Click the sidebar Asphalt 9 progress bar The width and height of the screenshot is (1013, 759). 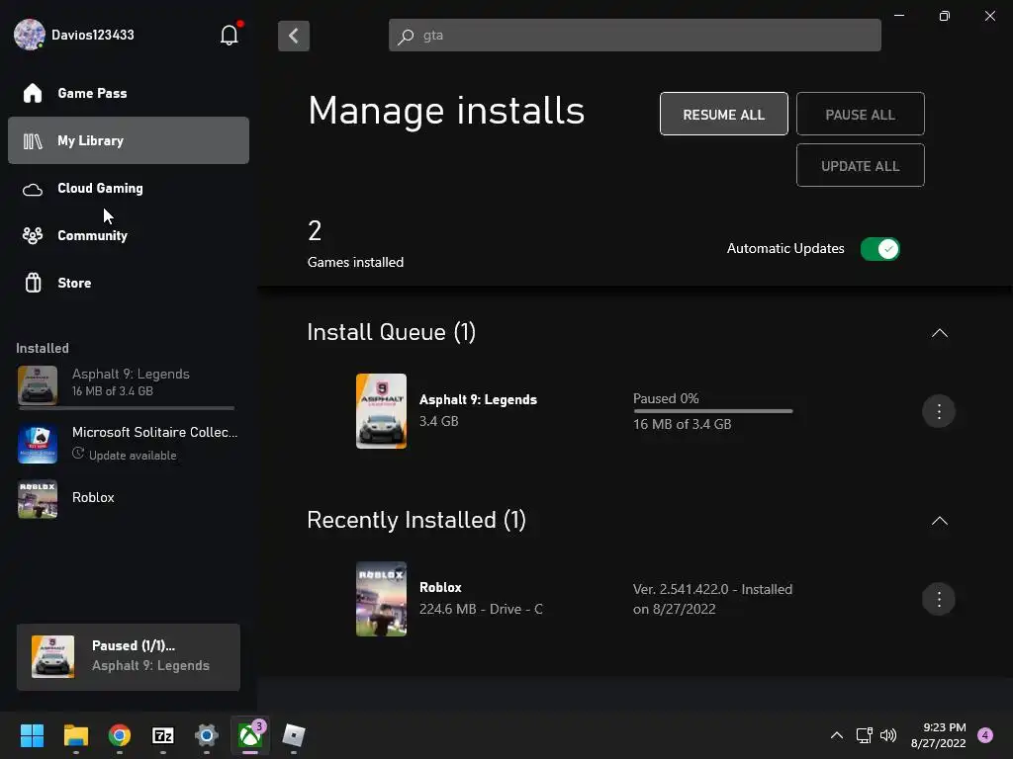pyautogui.click(x=127, y=408)
